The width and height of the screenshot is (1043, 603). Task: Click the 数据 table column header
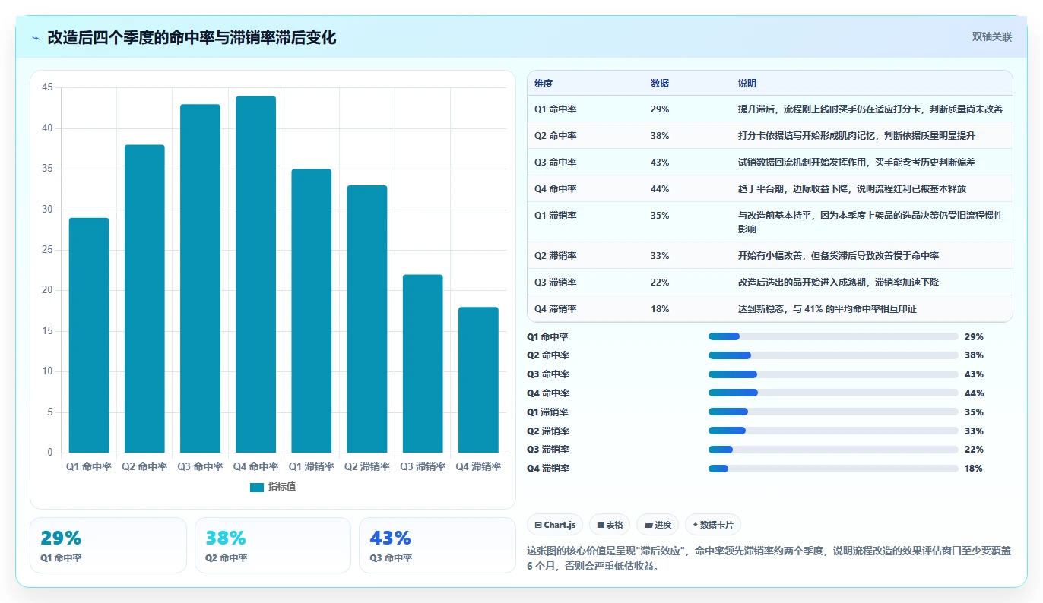click(660, 84)
